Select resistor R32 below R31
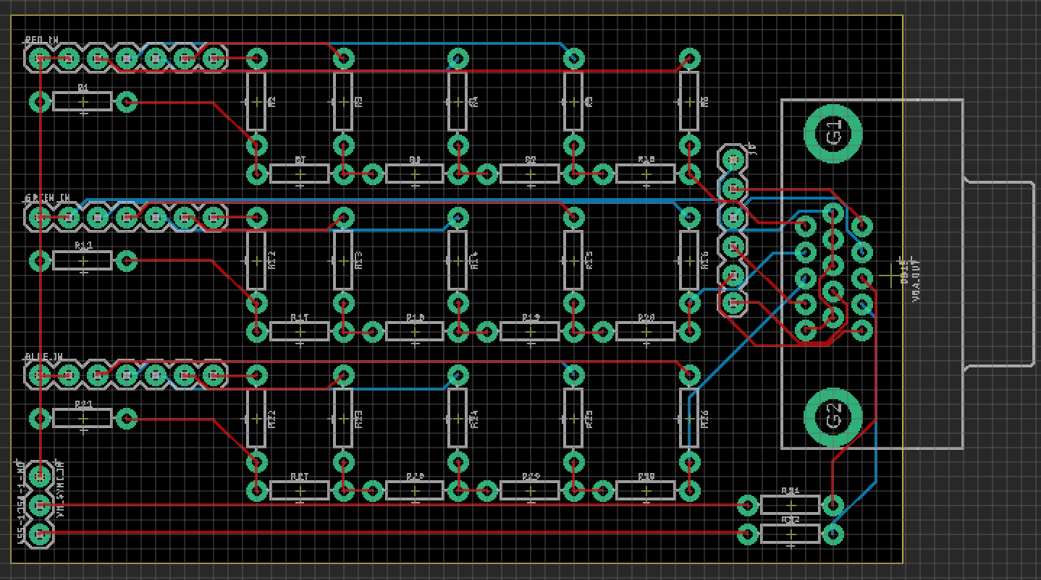1041x580 pixels. 791,534
